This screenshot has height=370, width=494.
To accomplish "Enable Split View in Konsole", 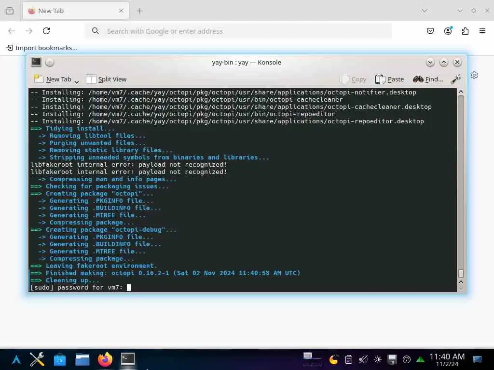I will tap(106, 79).
